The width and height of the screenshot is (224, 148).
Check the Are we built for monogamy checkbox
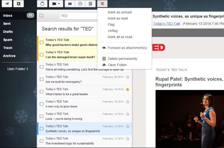41,79
